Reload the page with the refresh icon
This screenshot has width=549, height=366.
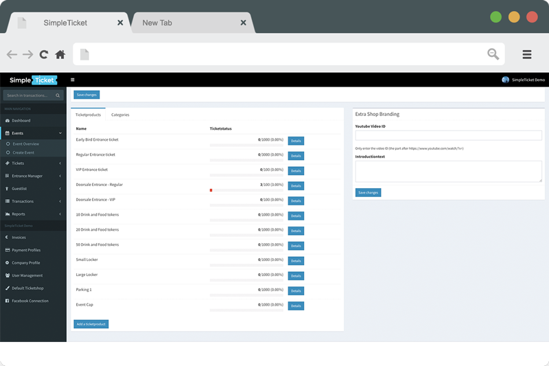point(44,54)
